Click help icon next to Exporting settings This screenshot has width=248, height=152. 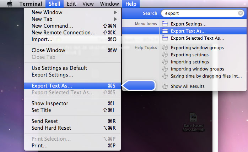tap(165, 55)
